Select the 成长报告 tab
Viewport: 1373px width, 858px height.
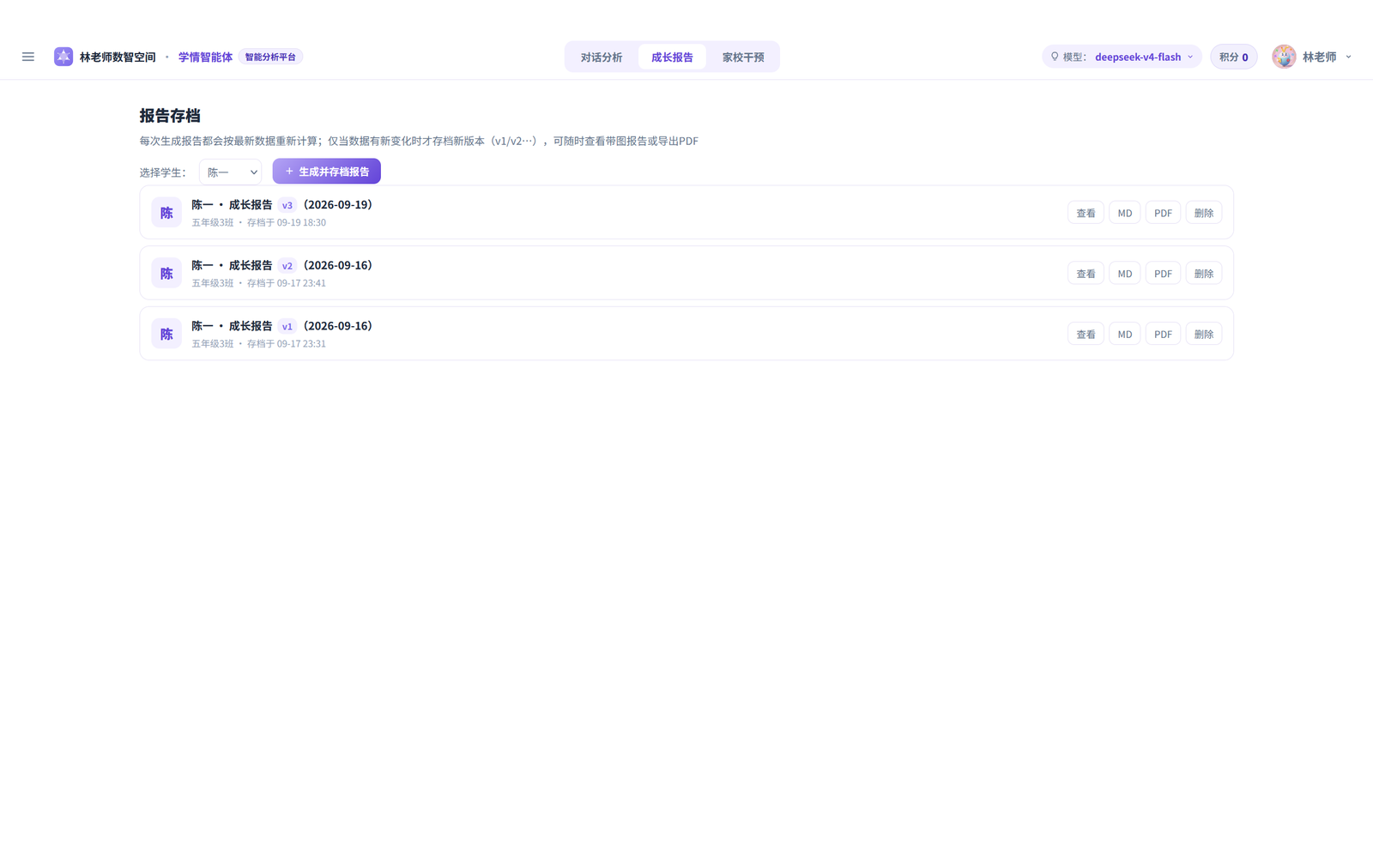(x=672, y=57)
